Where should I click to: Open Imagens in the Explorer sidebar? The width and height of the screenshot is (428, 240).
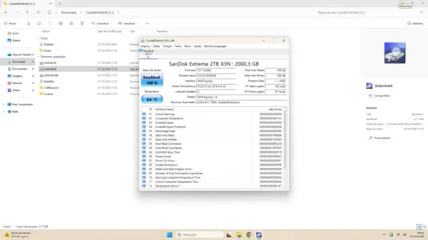coord(15,76)
